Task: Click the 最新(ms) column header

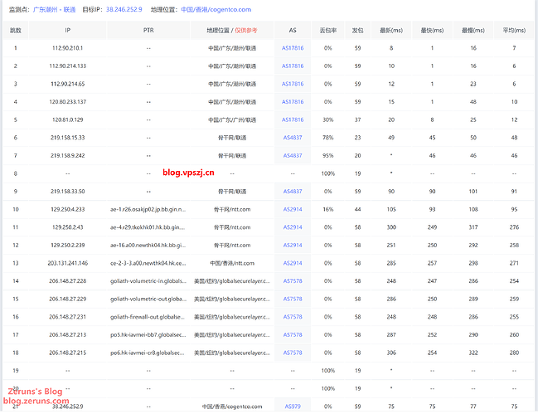Action: (x=391, y=30)
